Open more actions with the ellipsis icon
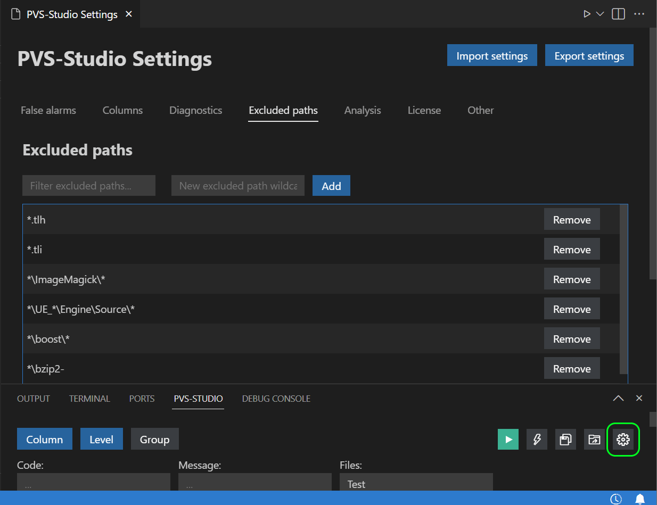The height and width of the screenshot is (505, 657). [x=639, y=14]
